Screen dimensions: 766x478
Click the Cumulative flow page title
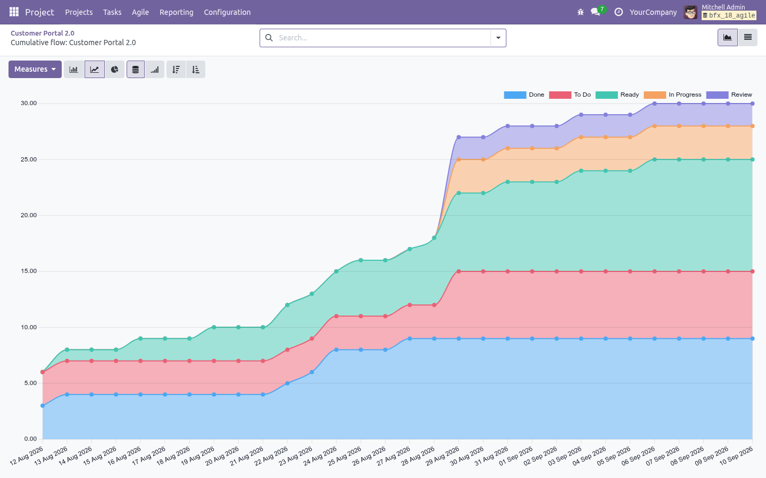point(73,42)
